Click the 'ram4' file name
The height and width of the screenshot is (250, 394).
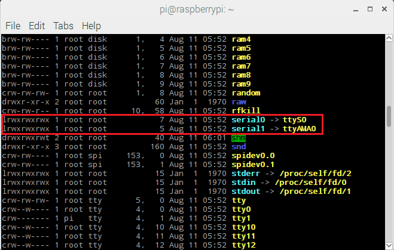[241, 39]
